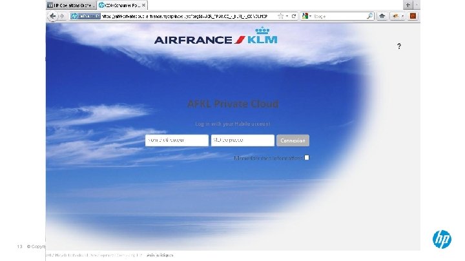Close the CSA Consumer Portal tab

tap(143, 5)
